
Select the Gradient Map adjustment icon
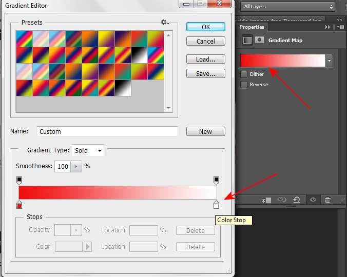click(247, 40)
